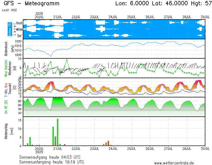Click the 'Tief' cloud level label
212x165 pixels.
(x=19, y=36)
